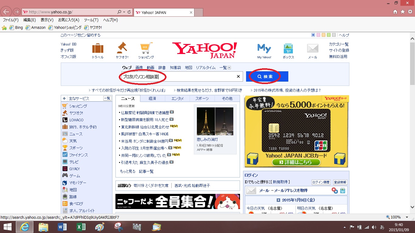Image resolution: width=415 pixels, height=233 pixels.
Task: Go forward with browser forward arrow
Action: (x=16, y=12)
